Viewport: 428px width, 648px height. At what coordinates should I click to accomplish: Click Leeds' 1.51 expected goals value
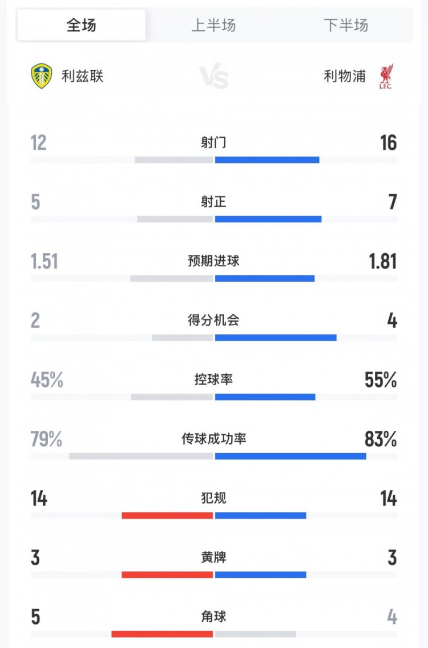(45, 262)
